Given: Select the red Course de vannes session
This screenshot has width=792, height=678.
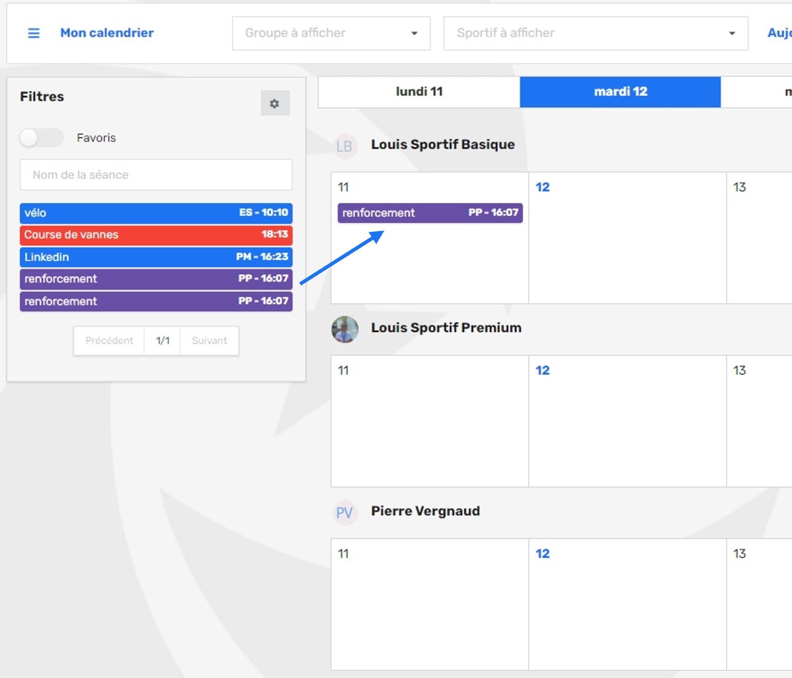Looking at the screenshot, I should click(x=156, y=235).
